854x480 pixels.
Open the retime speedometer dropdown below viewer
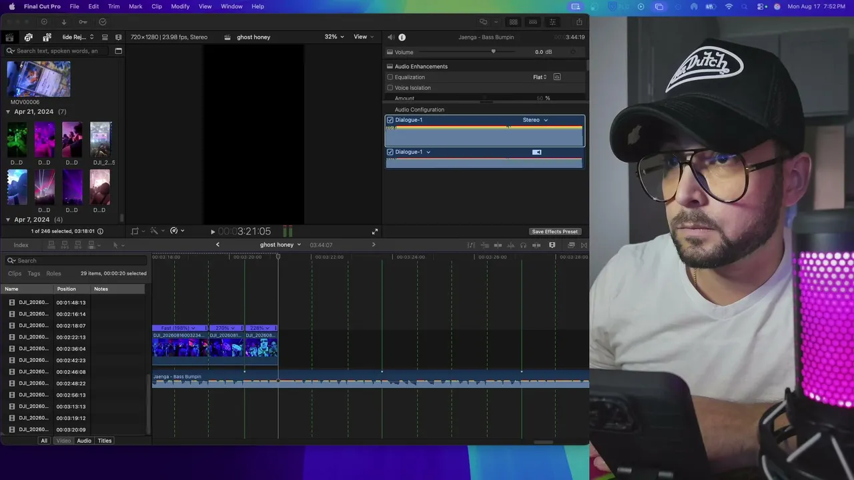[x=177, y=231]
